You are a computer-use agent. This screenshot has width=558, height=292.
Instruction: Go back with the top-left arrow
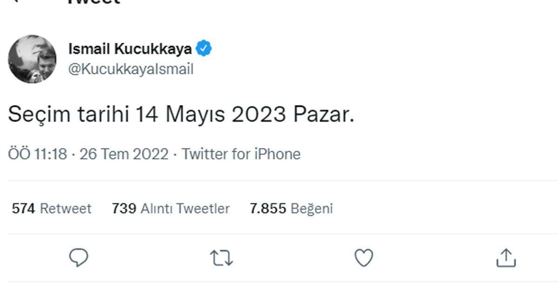[x=17, y=1]
